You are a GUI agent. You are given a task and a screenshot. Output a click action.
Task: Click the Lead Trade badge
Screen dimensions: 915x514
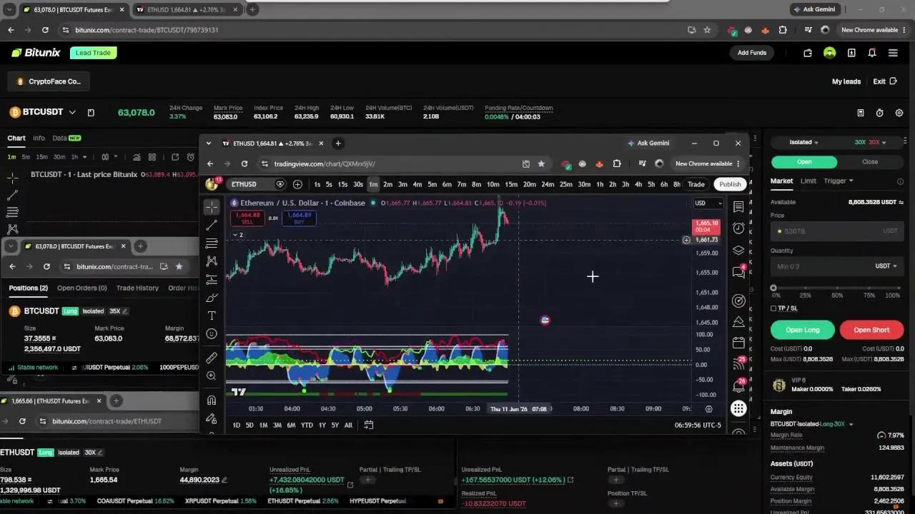94,53
